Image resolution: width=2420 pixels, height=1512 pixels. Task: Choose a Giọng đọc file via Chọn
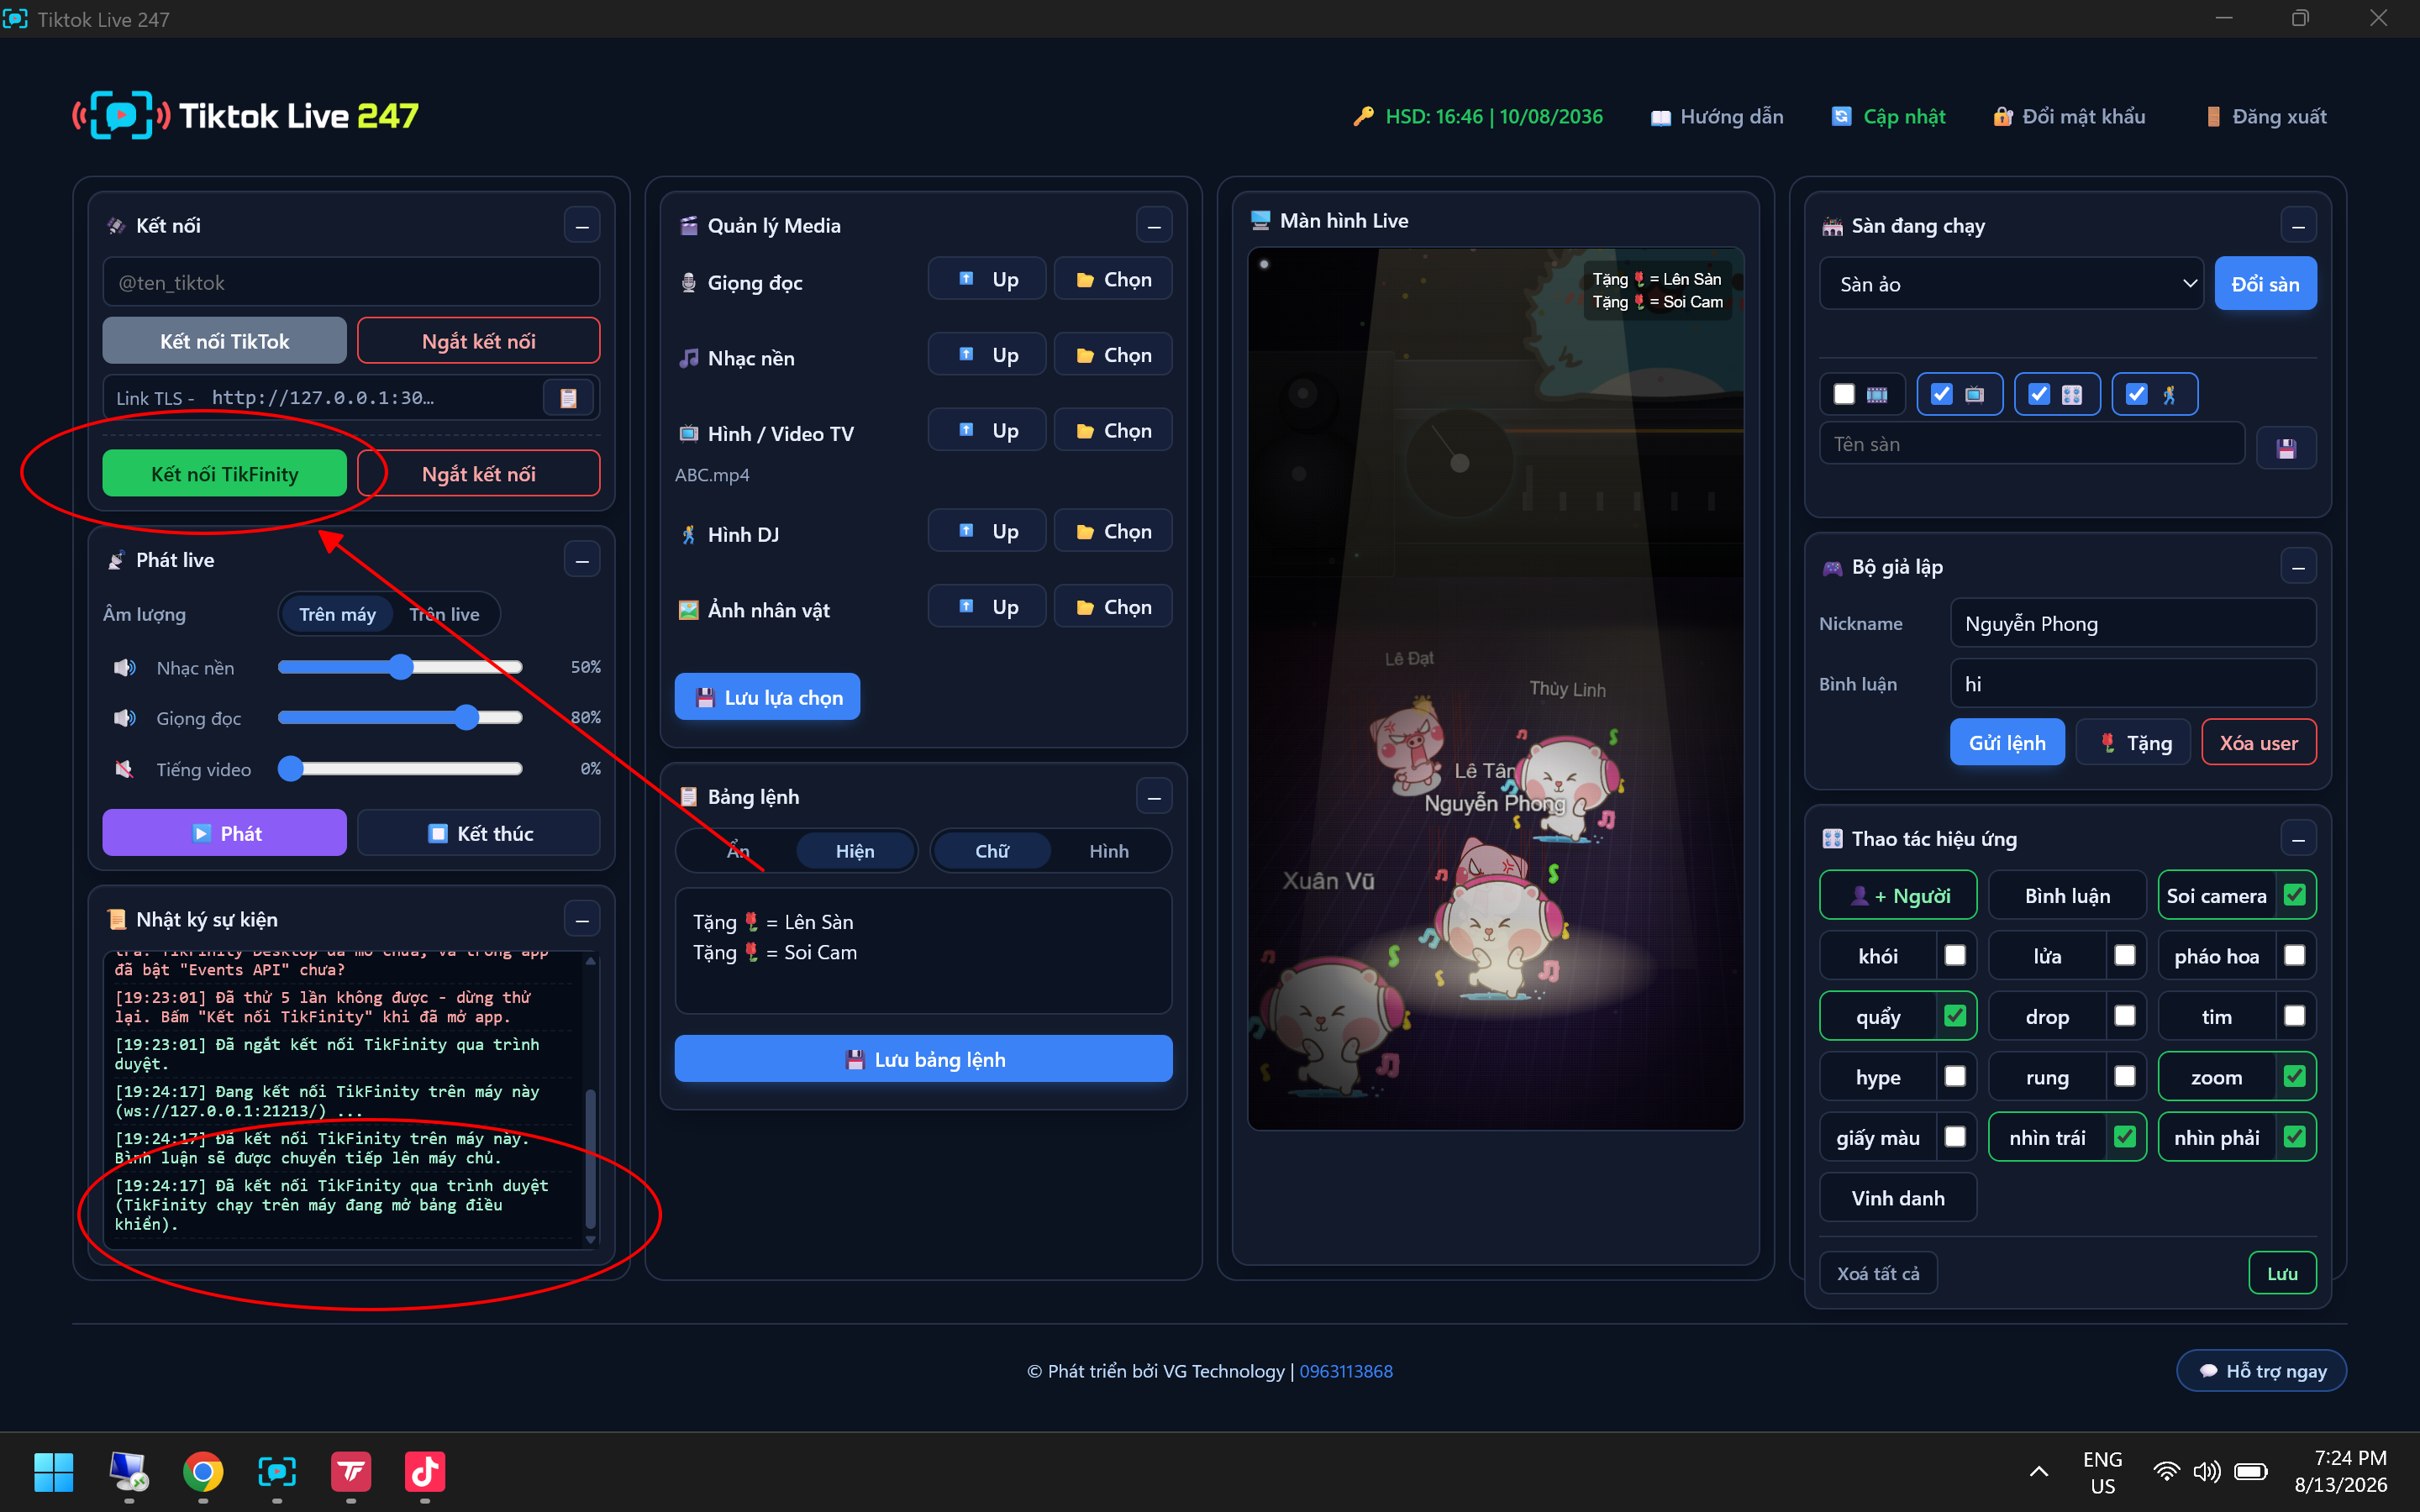tap(1113, 279)
